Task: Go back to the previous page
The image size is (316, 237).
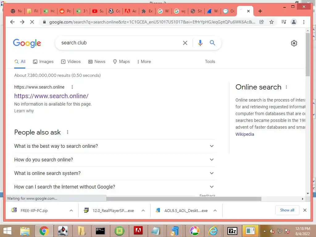Action: pos(12,22)
